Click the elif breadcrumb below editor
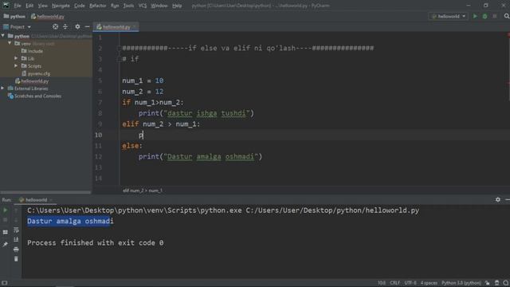 143,191
